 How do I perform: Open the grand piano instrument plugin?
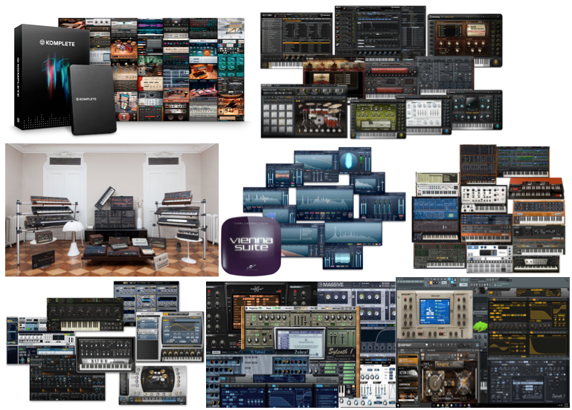[333, 77]
